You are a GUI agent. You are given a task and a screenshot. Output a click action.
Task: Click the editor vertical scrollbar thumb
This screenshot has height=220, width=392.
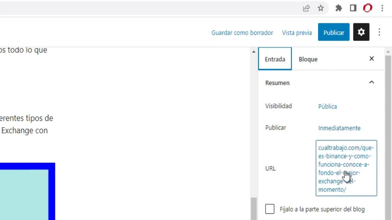point(254,209)
